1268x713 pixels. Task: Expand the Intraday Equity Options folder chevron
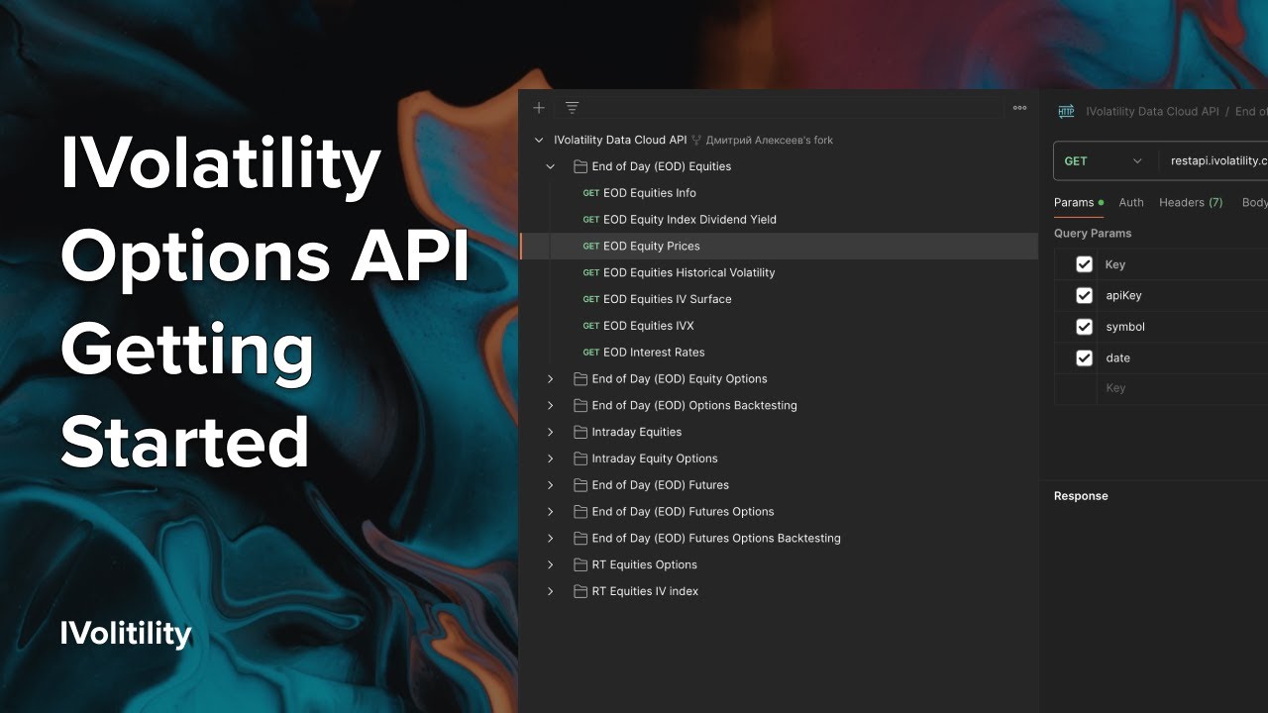(x=551, y=458)
